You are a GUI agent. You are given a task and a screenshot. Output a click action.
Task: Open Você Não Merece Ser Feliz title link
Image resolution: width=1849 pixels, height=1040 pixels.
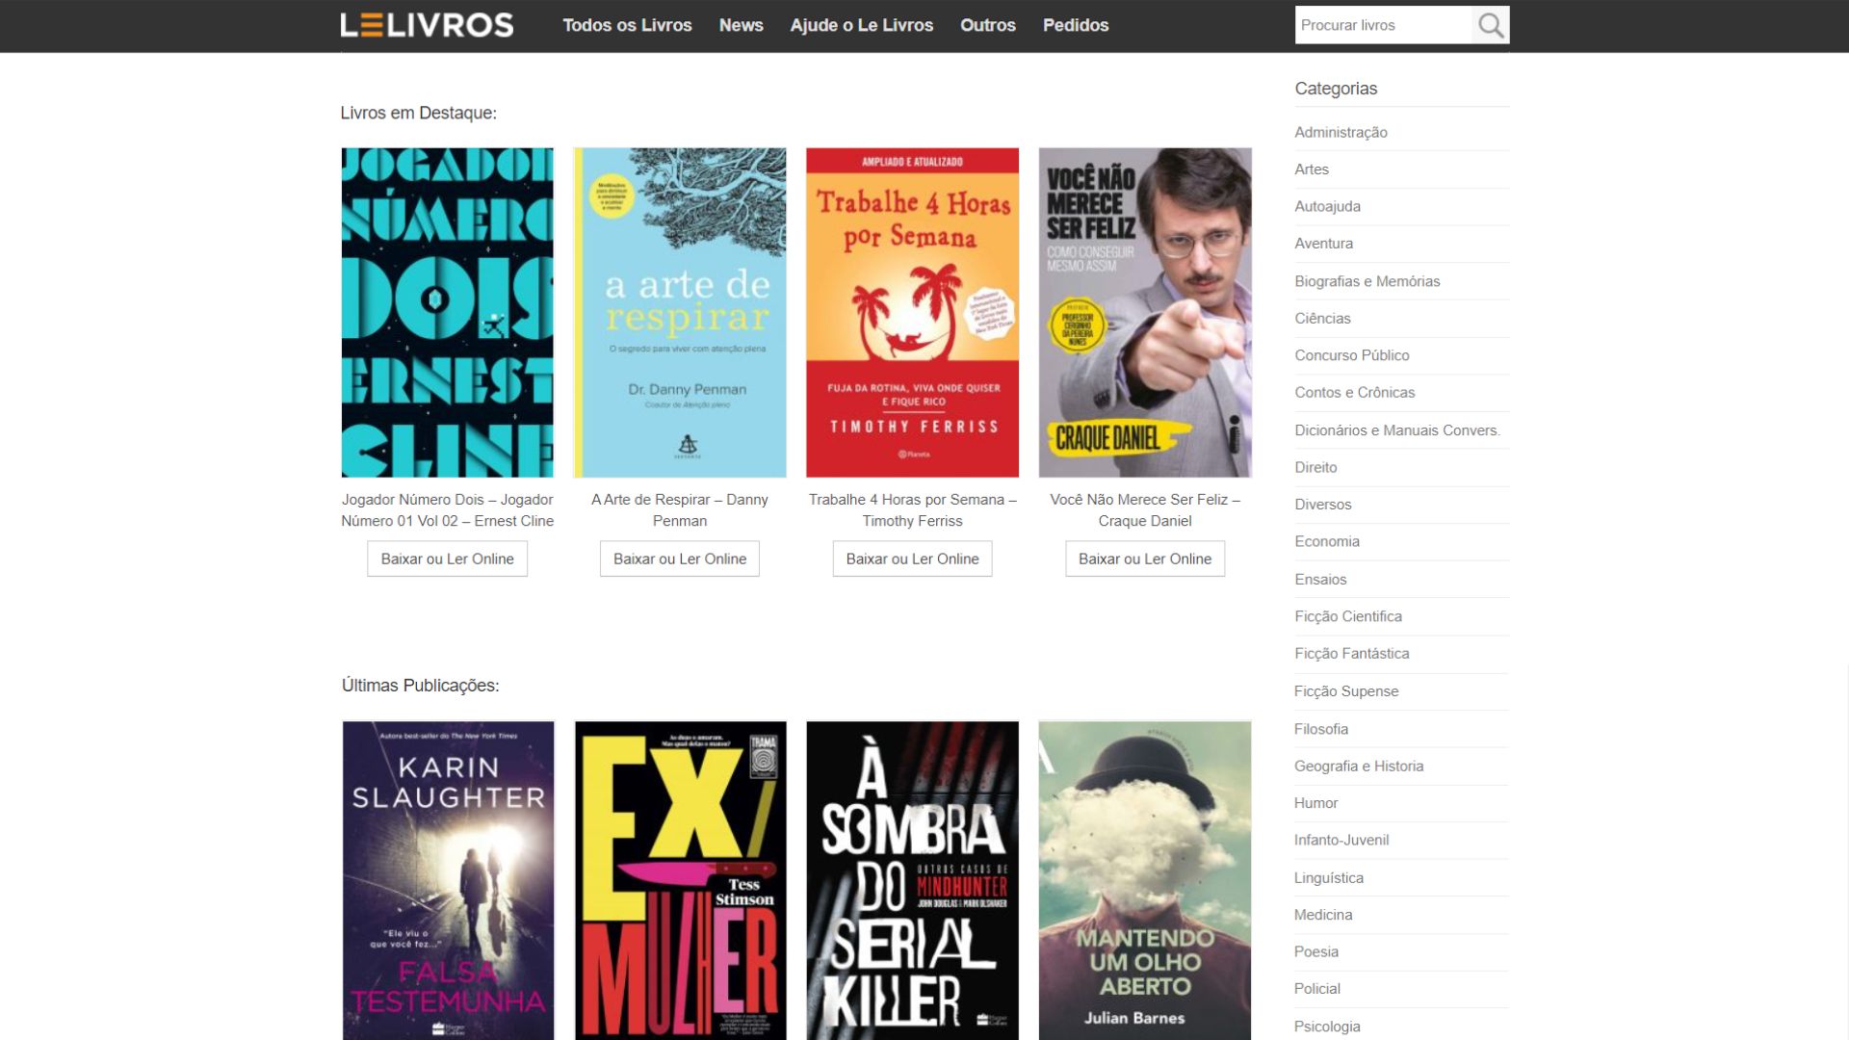pyautogui.click(x=1145, y=510)
